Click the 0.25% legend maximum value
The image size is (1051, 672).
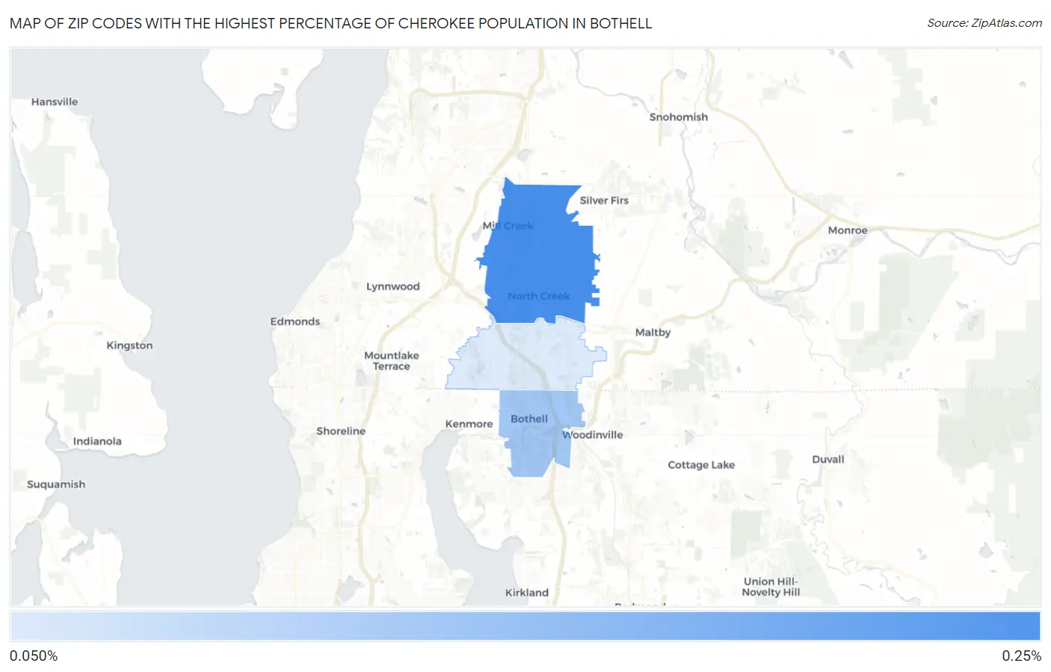pos(1021,656)
